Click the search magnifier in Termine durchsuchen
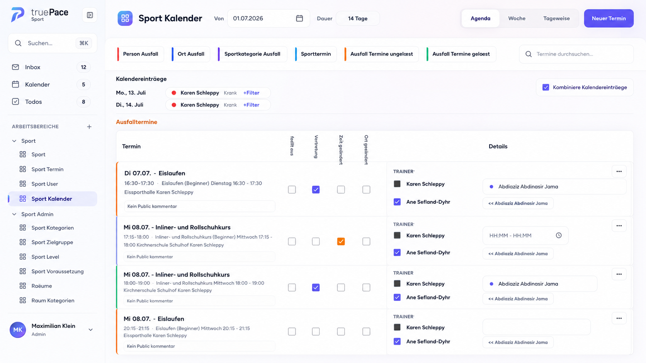The image size is (646, 363). 529,54
